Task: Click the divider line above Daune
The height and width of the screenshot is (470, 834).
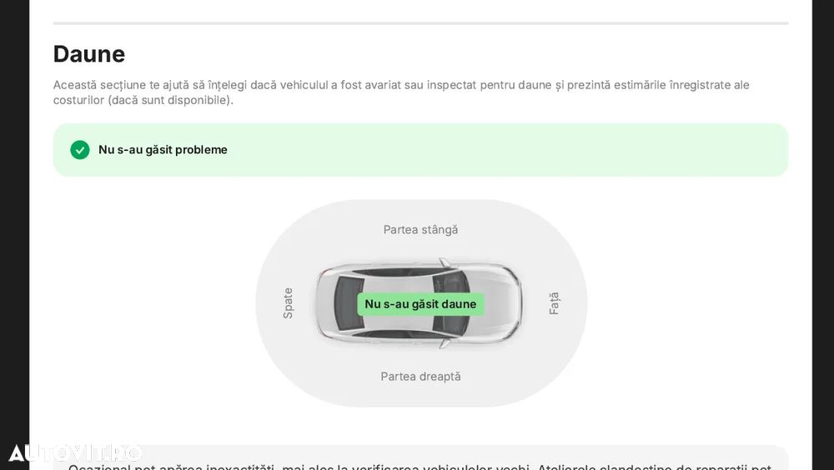Action: (x=420, y=23)
